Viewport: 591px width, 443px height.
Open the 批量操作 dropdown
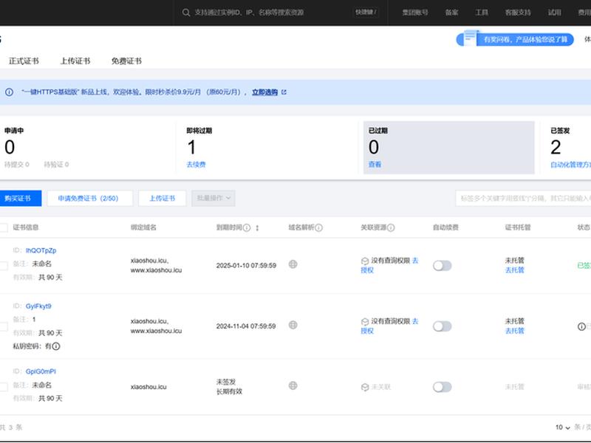click(x=213, y=198)
